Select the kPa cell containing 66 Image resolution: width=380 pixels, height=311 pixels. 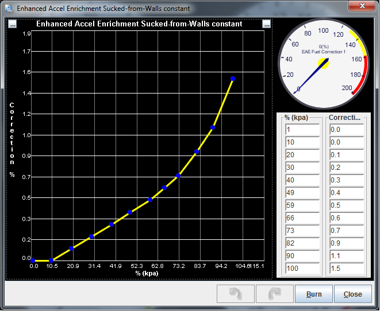[302, 217]
